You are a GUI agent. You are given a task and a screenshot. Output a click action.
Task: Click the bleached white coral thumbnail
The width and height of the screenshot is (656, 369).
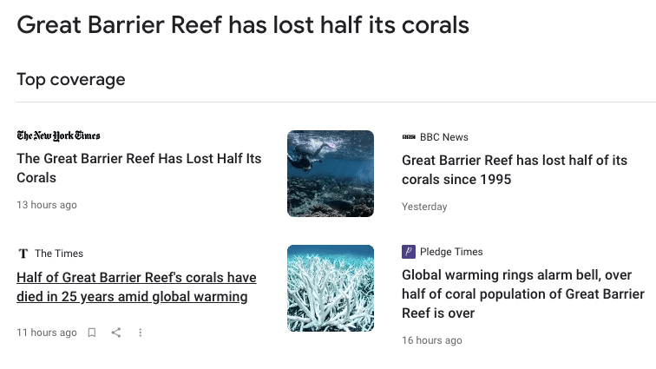tap(331, 288)
